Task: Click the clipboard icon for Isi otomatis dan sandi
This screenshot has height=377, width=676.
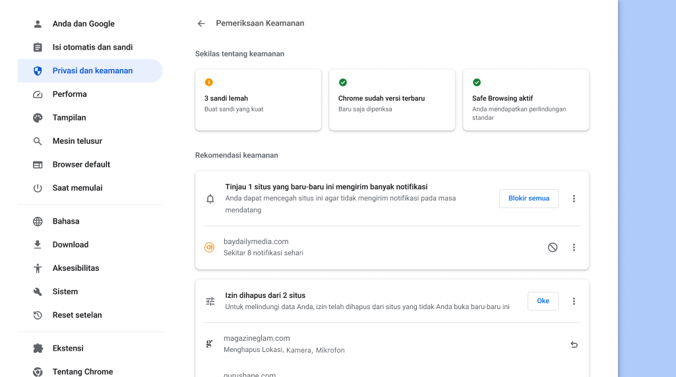Action: pyautogui.click(x=38, y=47)
